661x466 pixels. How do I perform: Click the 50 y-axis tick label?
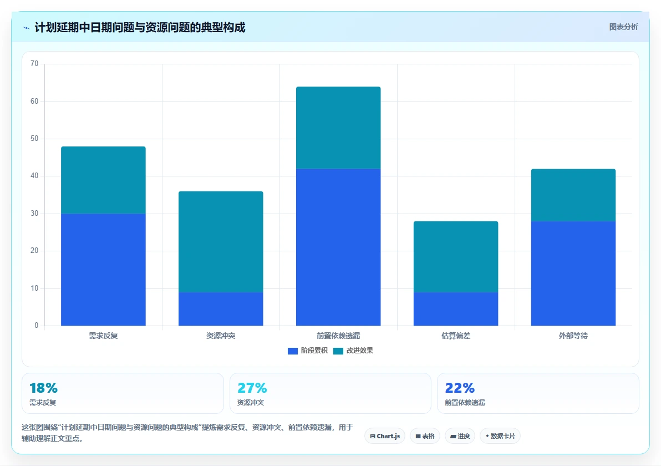tap(34, 139)
